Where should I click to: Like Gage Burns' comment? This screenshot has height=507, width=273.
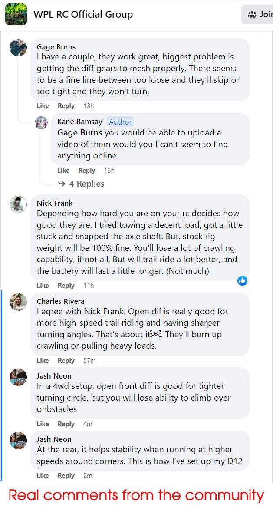coord(43,106)
